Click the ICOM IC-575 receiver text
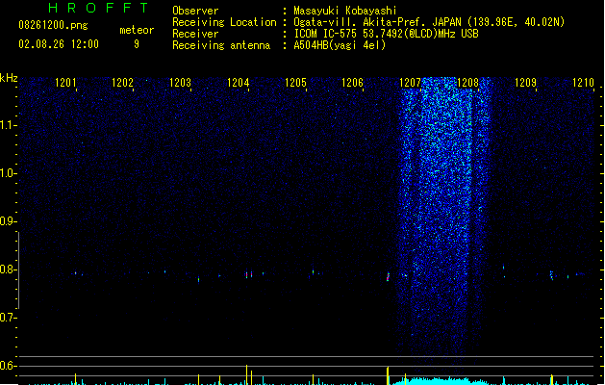This screenshot has height=385, width=605. pos(387,34)
